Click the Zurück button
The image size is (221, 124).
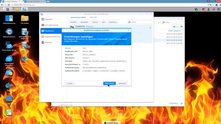[70, 83]
